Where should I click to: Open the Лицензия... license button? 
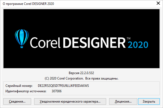pyautogui.click(x=123, y=101)
